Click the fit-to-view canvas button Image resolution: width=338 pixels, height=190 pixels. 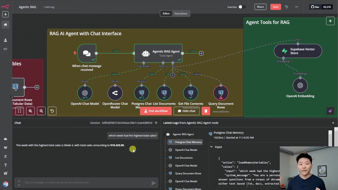tap(20, 111)
